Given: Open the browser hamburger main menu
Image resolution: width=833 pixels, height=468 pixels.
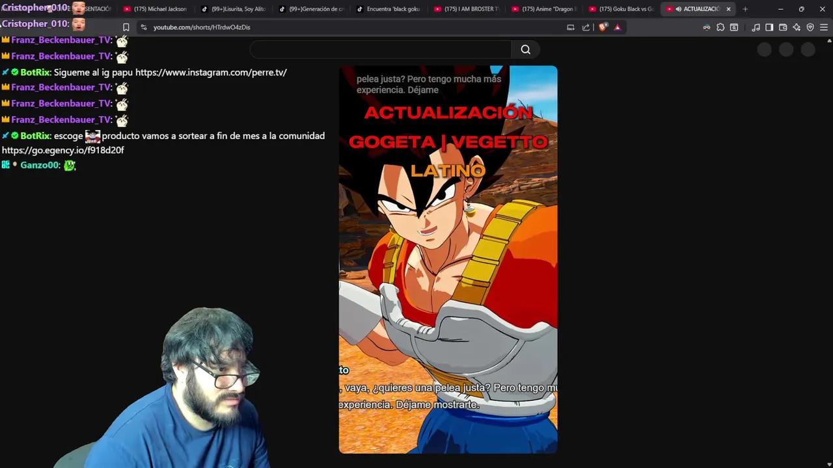Looking at the screenshot, I should (824, 27).
